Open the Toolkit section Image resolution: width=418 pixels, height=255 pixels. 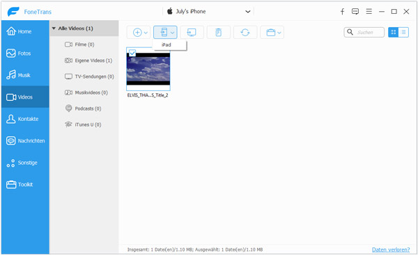[25, 184]
